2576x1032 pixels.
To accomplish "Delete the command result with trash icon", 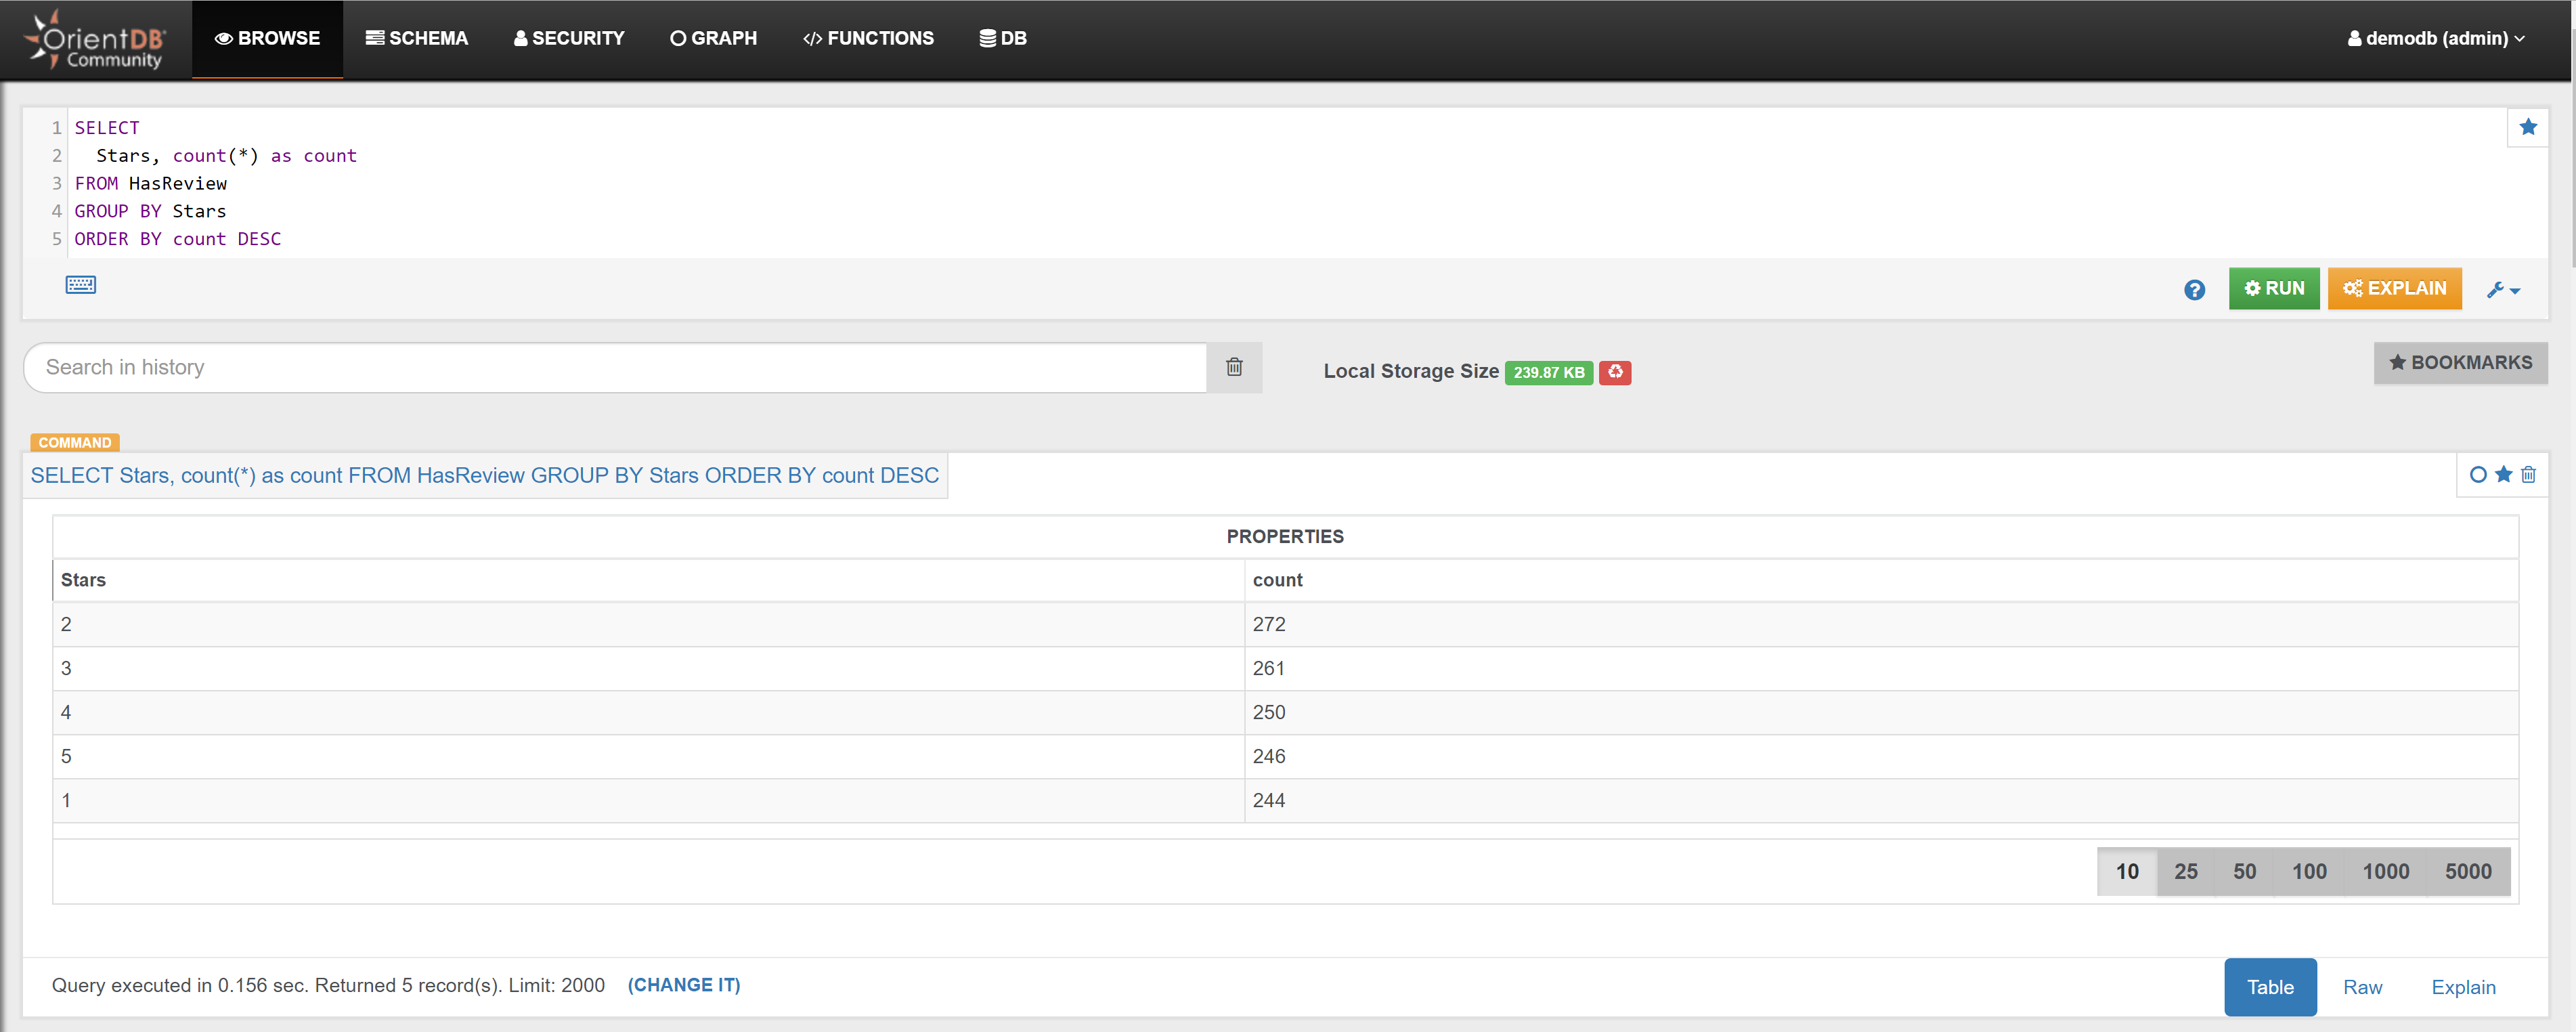I will [x=2528, y=475].
